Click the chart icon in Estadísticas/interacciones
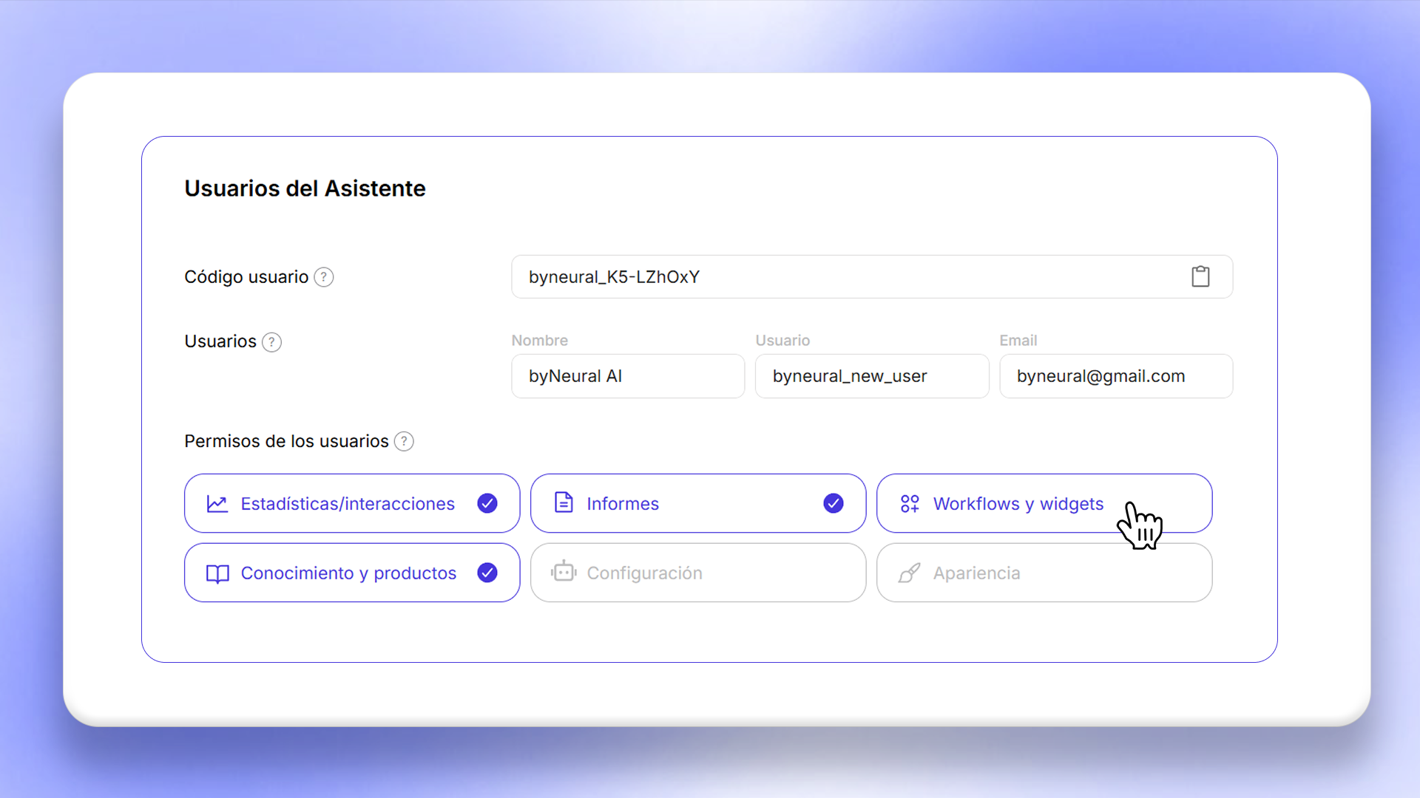This screenshot has width=1420, height=798. (x=217, y=504)
